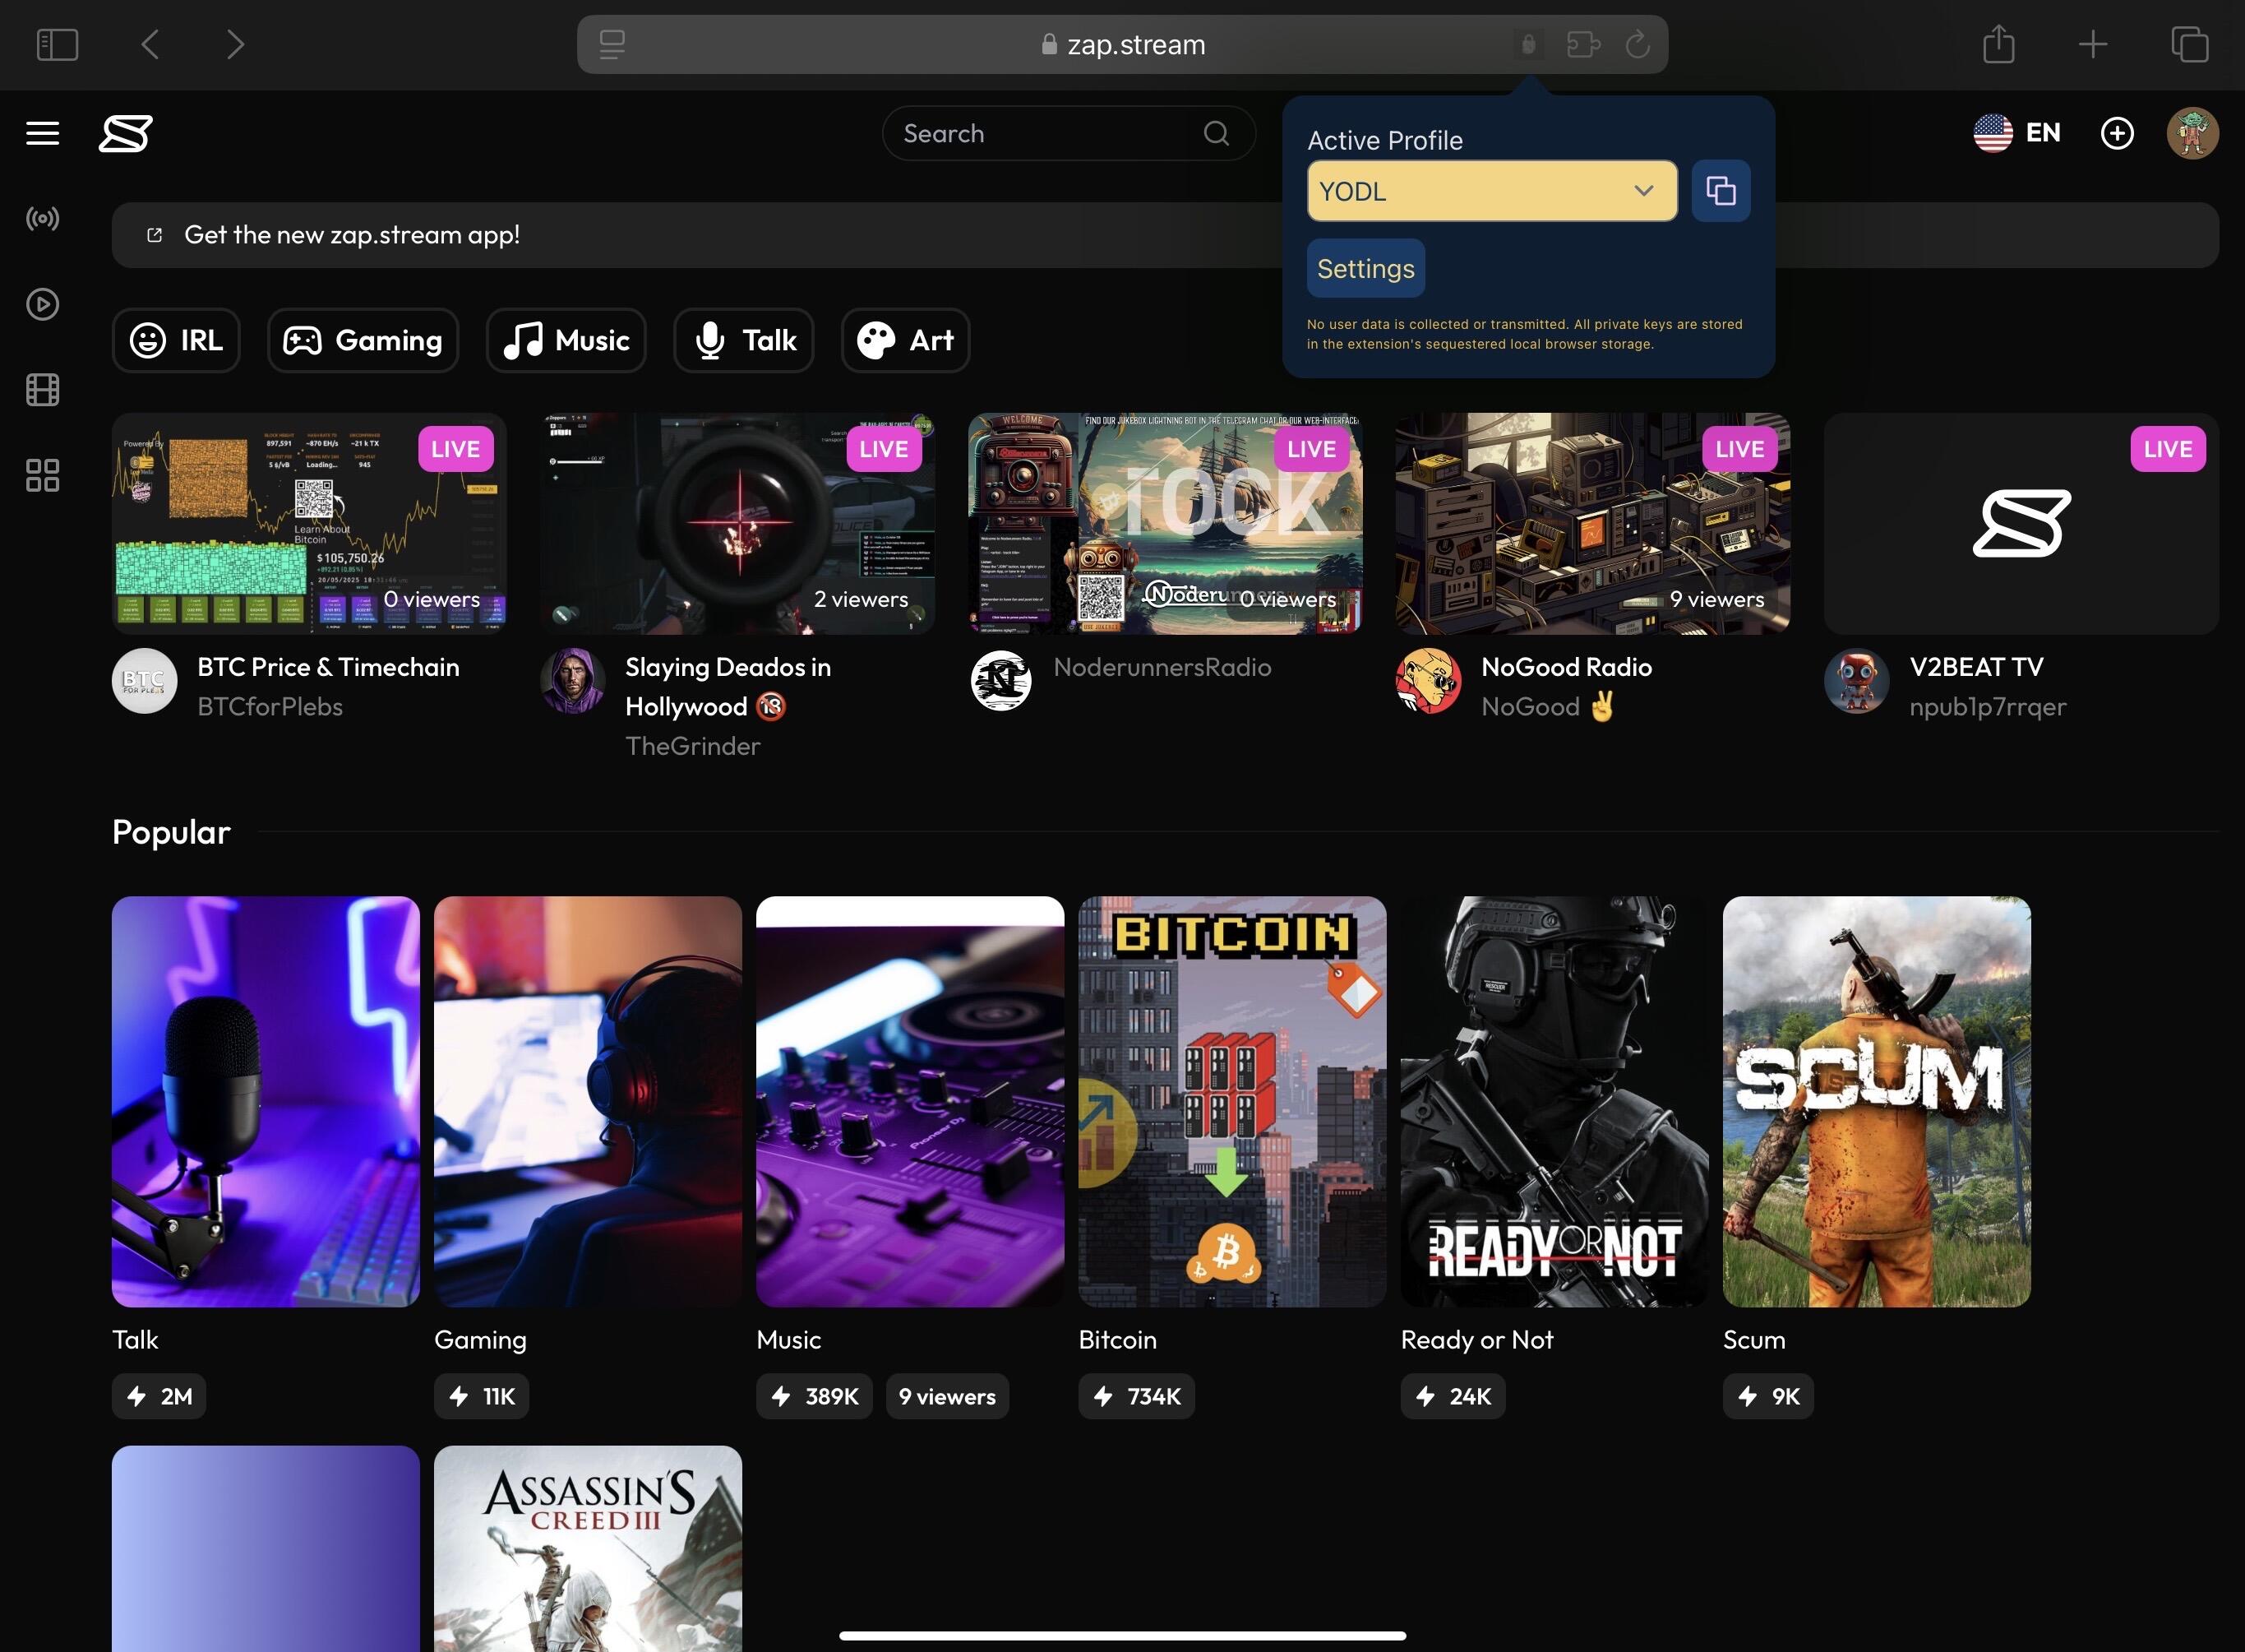This screenshot has height=1652, width=2245.
Task: Open BTC Price & Timechain stream title
Action: coord(329,667)
